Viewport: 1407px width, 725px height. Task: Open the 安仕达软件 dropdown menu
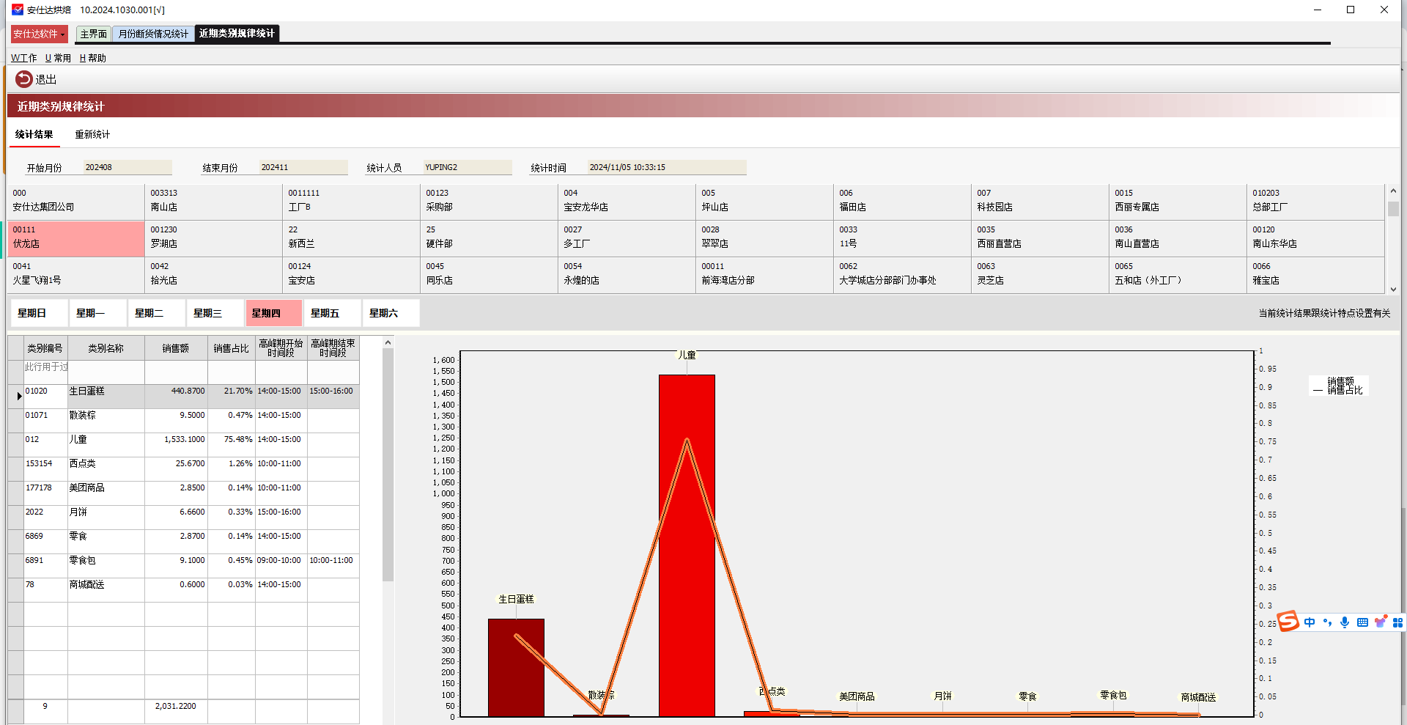tap(40, 34)
